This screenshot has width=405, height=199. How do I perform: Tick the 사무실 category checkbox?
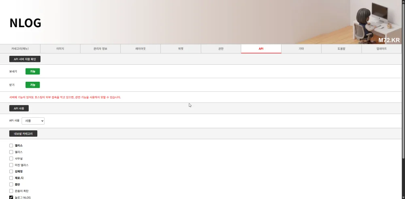(x=11, y=159)
